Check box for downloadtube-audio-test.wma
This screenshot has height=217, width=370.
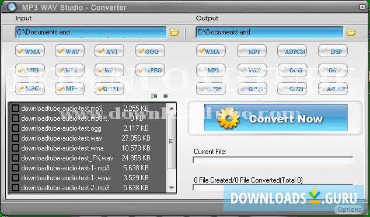15,148
